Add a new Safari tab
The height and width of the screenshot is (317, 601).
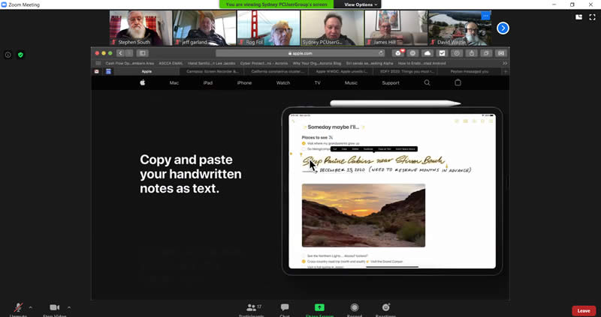tap(506, 71)
